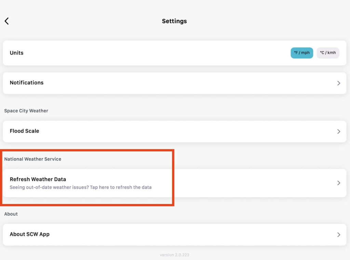Image resolution: width=350 pixels, height=260 pixels.
Task: Click the version 2.0.223 text
Action: (175, 255)
